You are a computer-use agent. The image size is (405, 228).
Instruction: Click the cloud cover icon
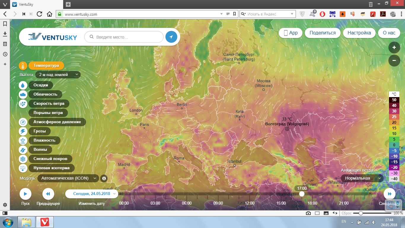pyautogui.click(x=23, y=94)
